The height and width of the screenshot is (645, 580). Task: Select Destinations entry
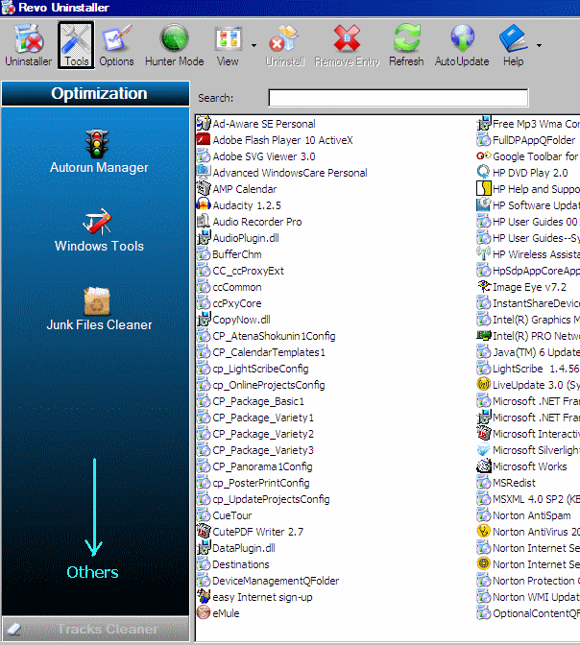click(233, 564)
